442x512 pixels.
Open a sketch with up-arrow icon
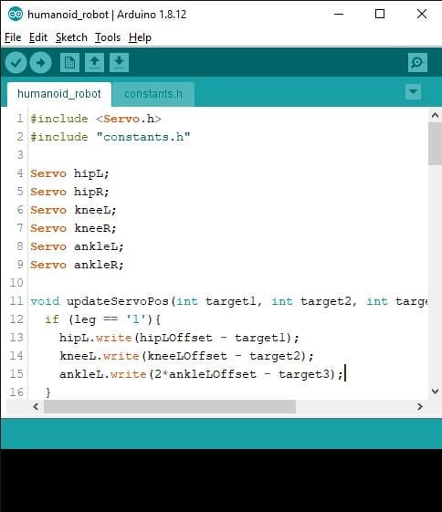click(94, 62)
